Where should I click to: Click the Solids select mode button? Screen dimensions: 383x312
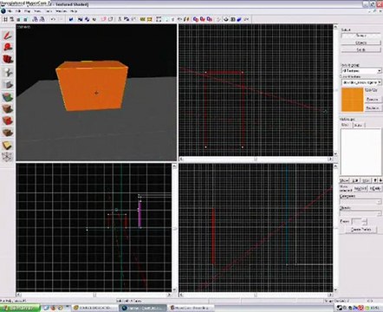coord(361,50)
